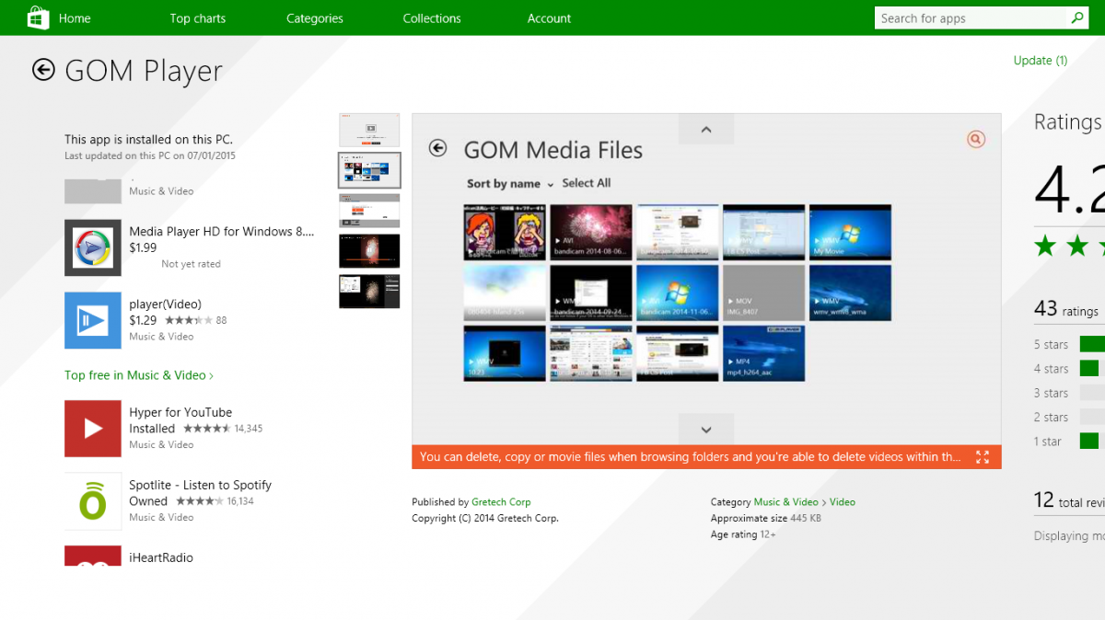
Task: Select the second screenshot thumbnail
Action: click(369, 170)
